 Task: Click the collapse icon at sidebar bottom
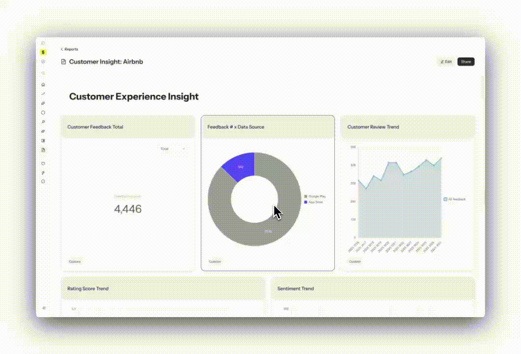(x=44, y=308)
